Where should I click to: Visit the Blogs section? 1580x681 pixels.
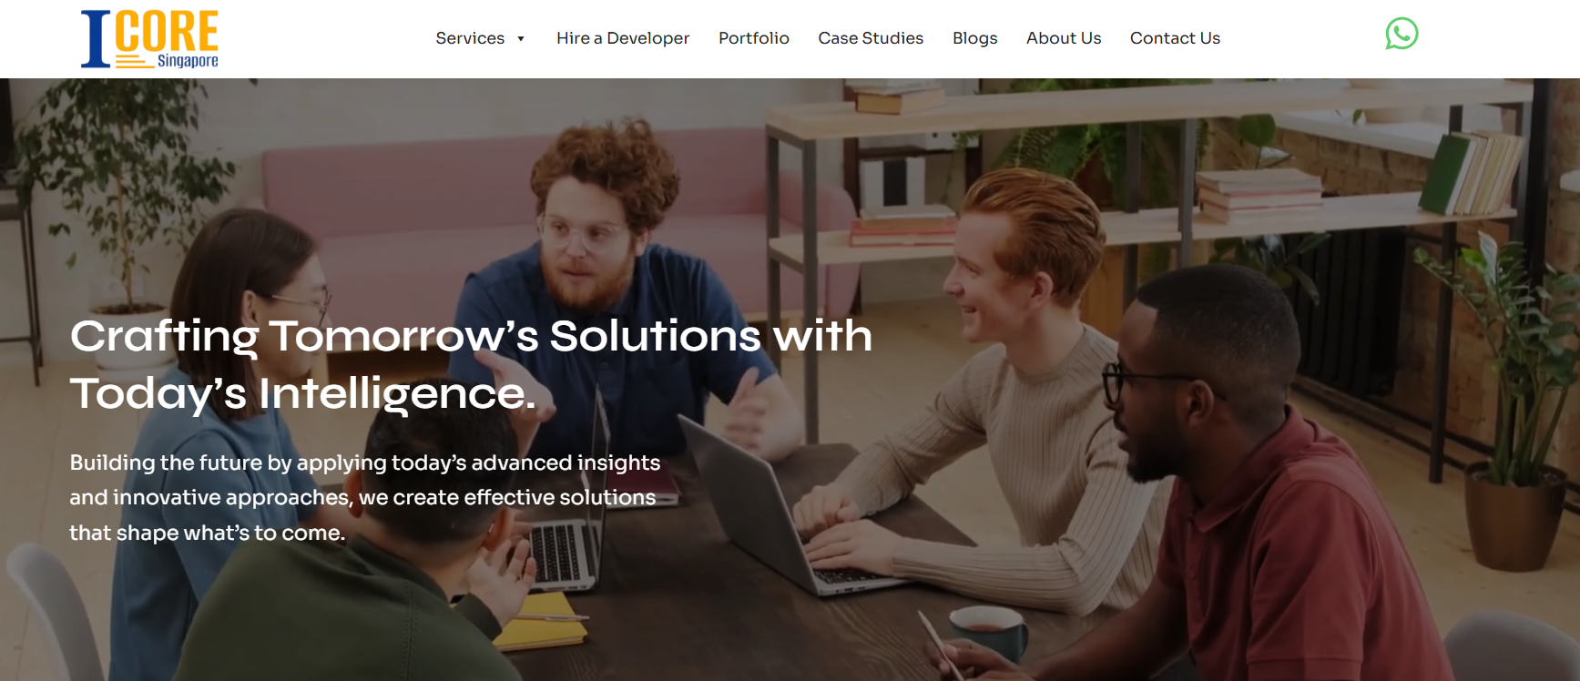[x=975, y=38]
